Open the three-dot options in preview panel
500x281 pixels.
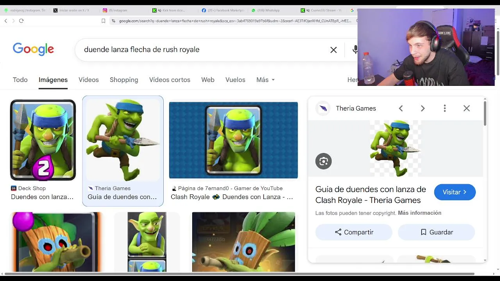[x=445, y=108]
